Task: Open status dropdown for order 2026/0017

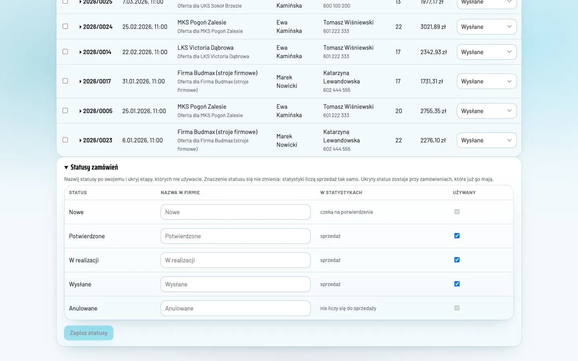Action: (x=487, y=81)
